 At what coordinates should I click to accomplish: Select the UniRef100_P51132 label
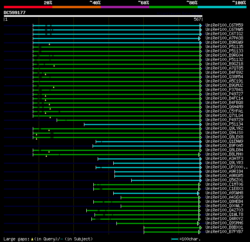[224, 60]
